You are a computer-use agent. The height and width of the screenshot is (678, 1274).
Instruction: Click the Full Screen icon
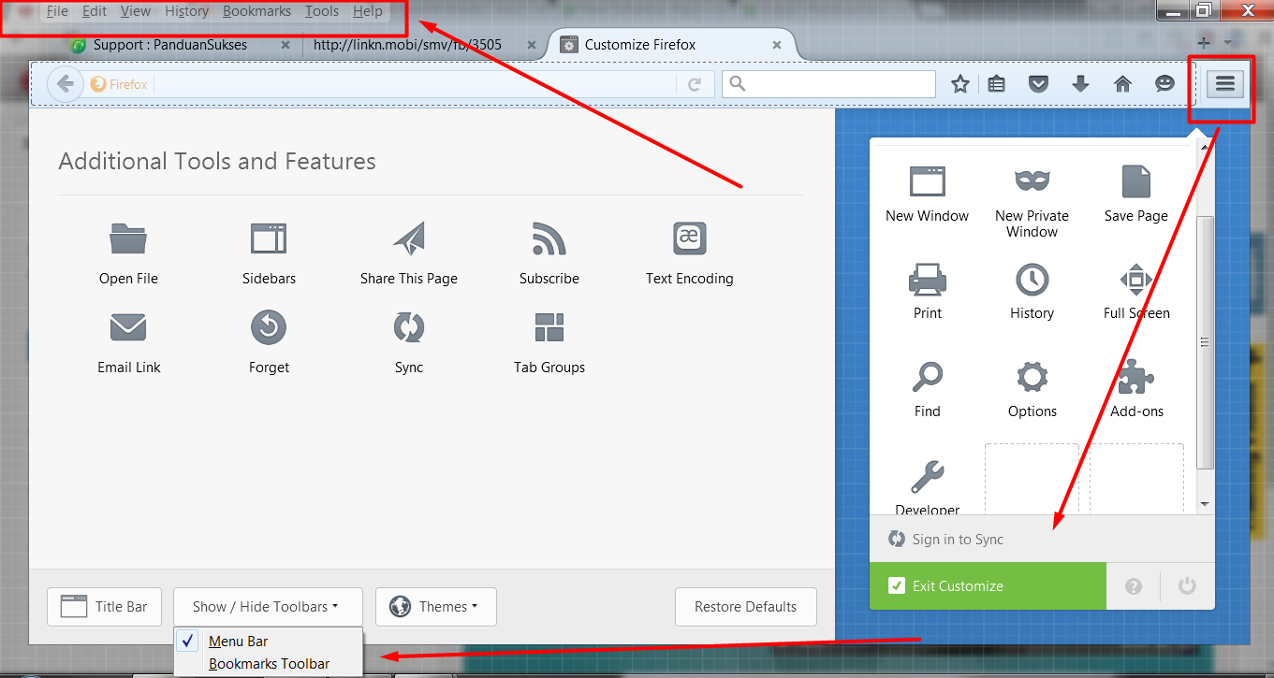coord(1136,279)
